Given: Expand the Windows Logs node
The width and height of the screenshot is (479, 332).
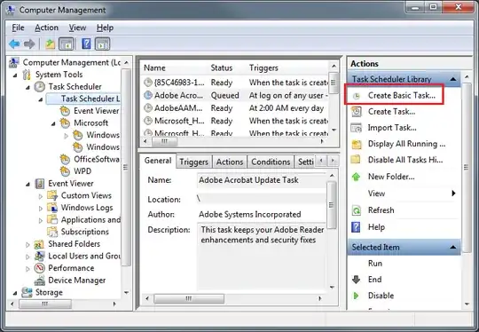Looking at the screenshot, I should (41, 209).
